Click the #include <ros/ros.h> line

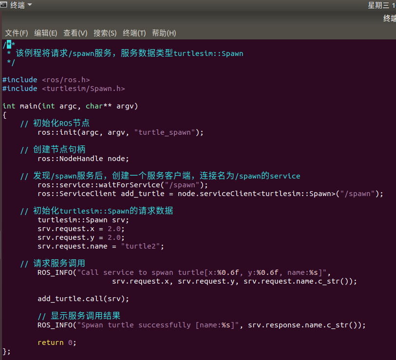click(46, 80)
